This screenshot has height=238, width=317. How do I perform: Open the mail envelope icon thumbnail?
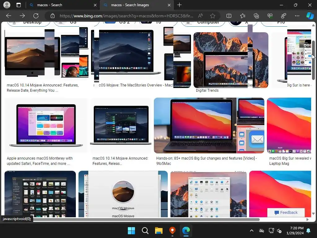(x=251, y=140)
